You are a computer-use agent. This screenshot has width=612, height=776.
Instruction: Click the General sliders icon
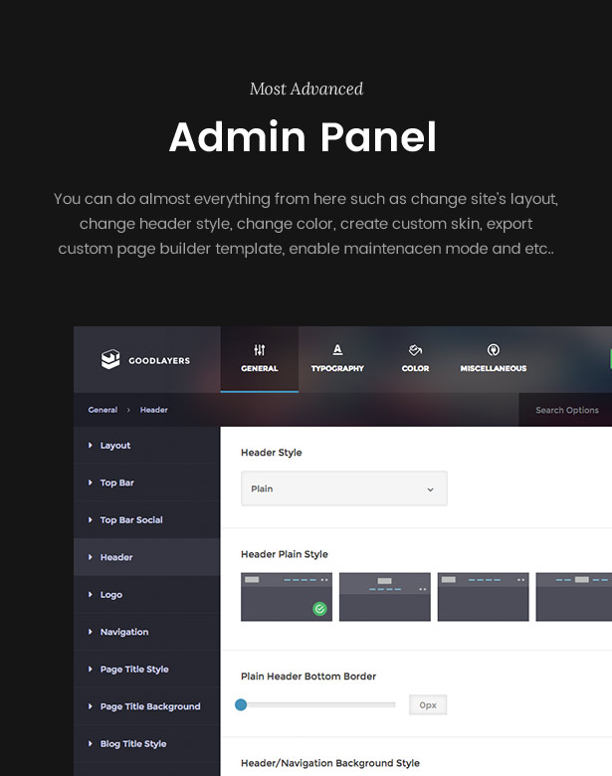pos(260,350)
